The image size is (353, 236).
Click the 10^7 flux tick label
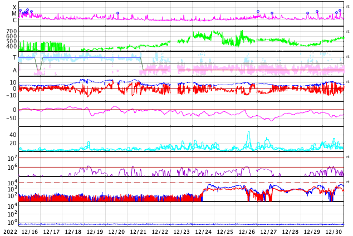(x=12, y=159)
